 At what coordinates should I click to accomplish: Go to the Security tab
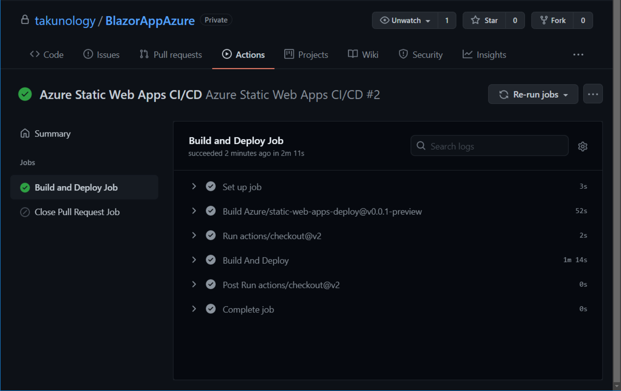tap(421, 55)
